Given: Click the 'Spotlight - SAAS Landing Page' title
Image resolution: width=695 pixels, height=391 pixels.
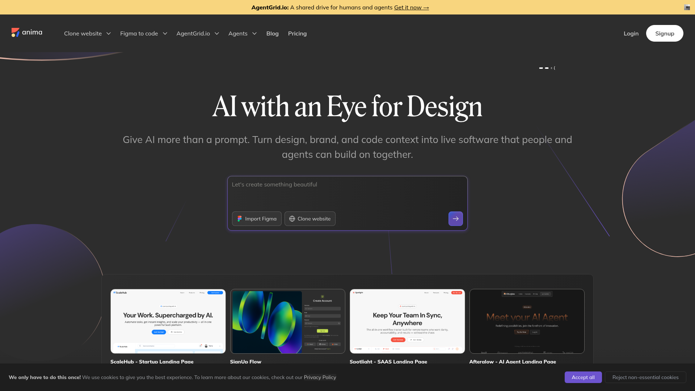Looking at the screenshot, I should pyautogui.click(x=388, y=361).
